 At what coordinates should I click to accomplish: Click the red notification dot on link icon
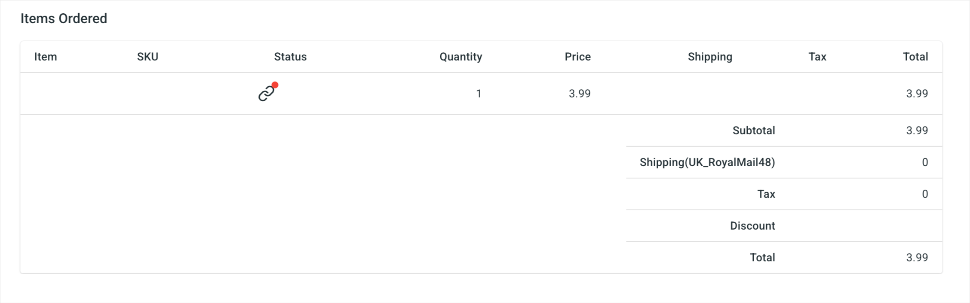tap(275, 85)
